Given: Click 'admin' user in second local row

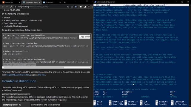Looking at the screenshot, I should (125, 94).
